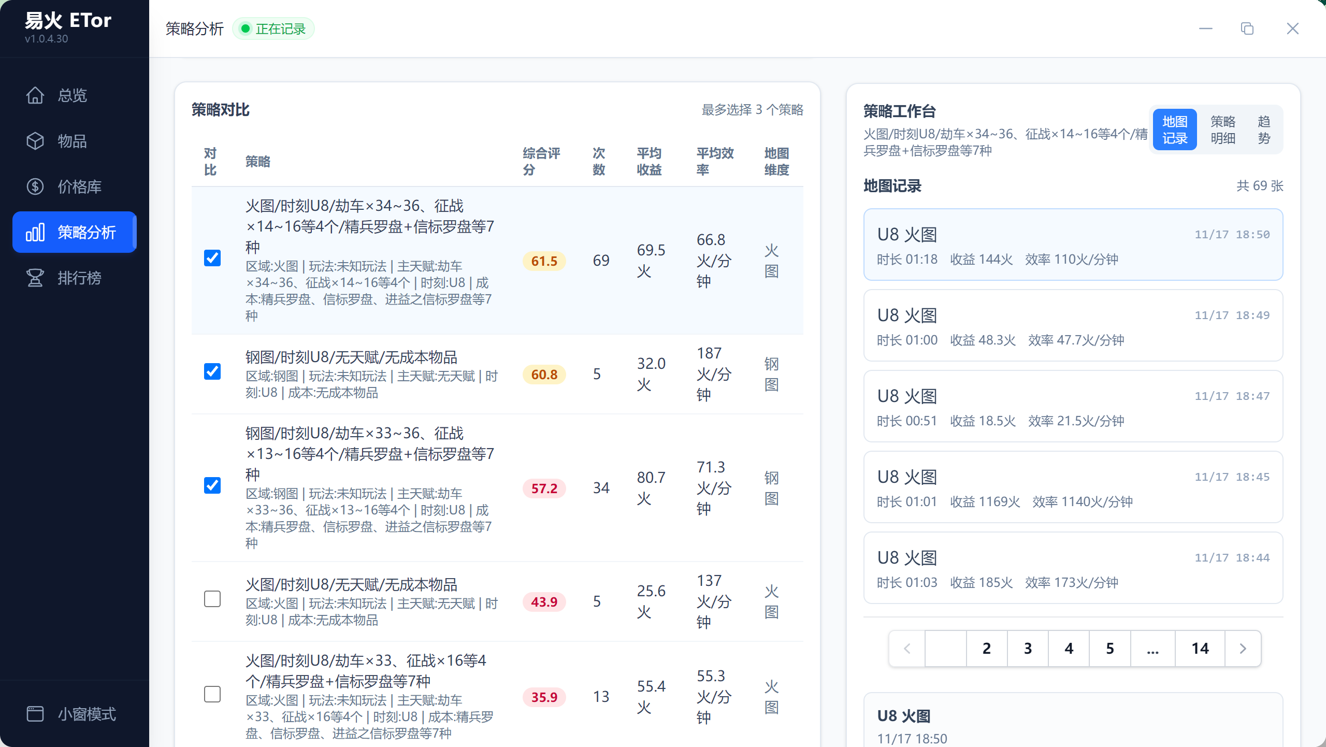1326x747 pixels.
Task: Click the maximize window icon
Action: click(1247, 28)
